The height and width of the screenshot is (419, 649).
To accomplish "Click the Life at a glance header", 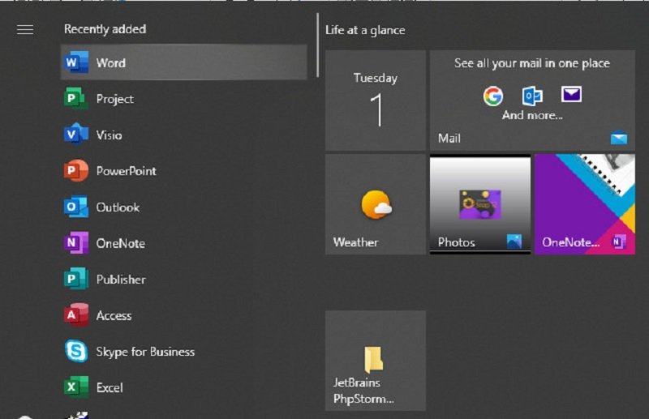I will 365,30.
